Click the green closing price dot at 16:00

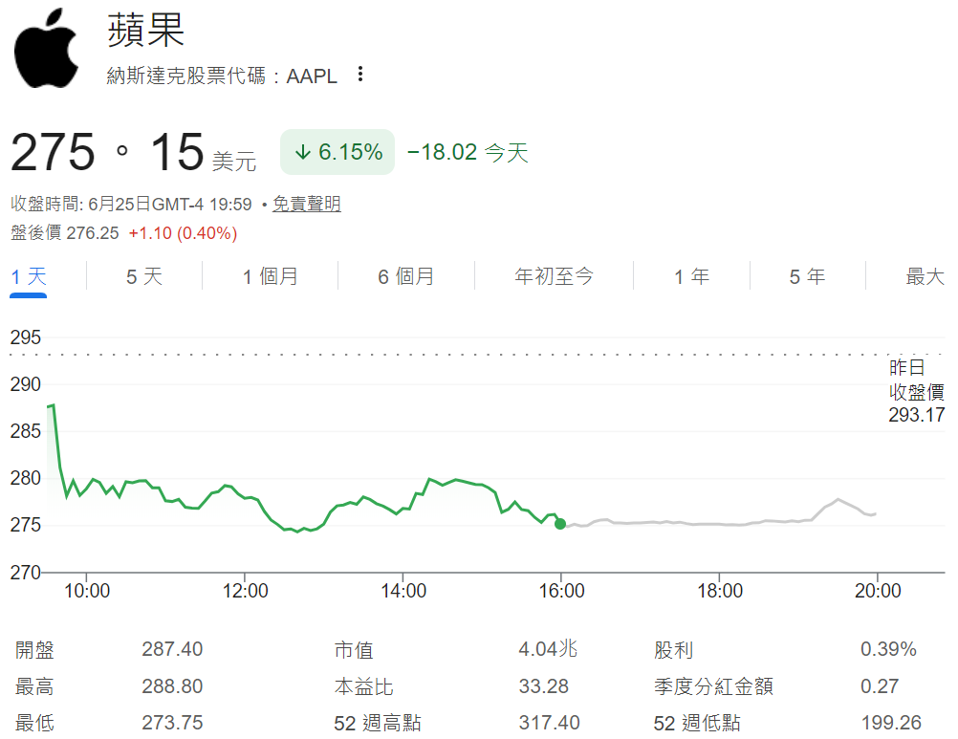[560, 524]
